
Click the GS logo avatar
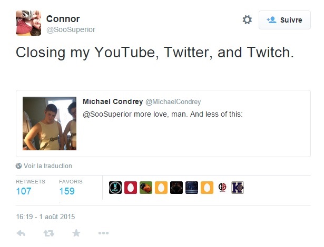(x=222, y=188)
